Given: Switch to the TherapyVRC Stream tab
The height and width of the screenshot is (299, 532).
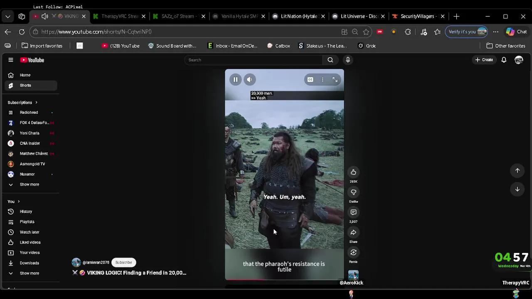Looking at the screenshot, I should tap(119, 16).
